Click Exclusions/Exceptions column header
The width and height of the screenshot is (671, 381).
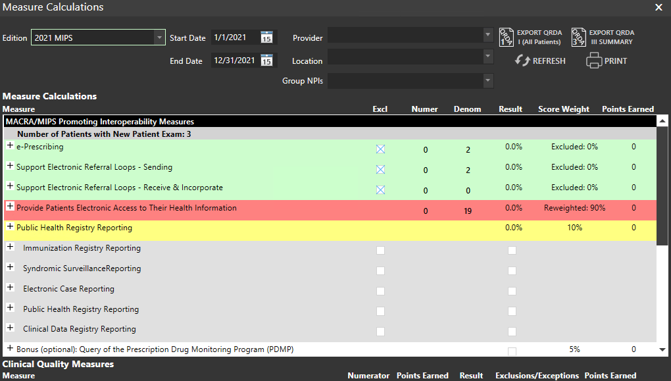(x=537, y=376)
